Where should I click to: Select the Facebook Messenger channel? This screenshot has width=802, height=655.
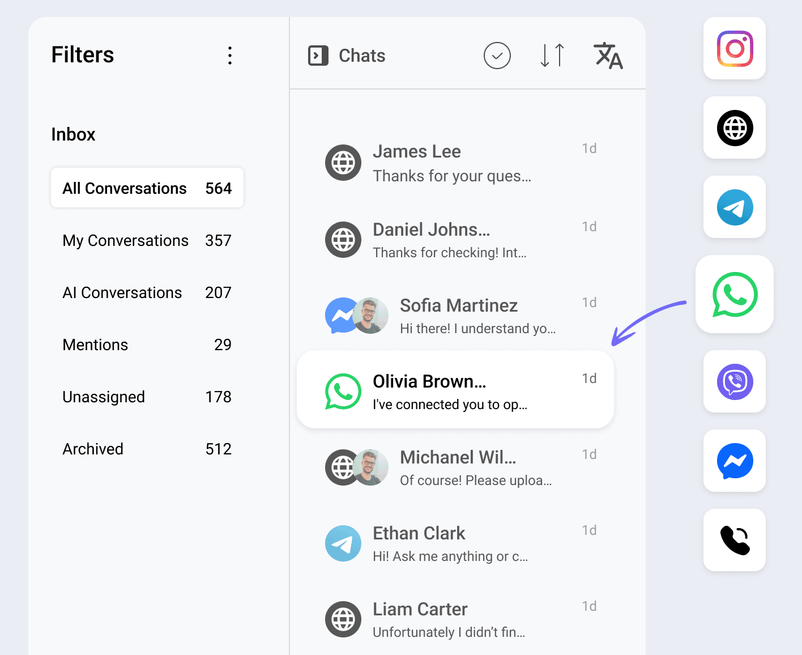(734, 461)
